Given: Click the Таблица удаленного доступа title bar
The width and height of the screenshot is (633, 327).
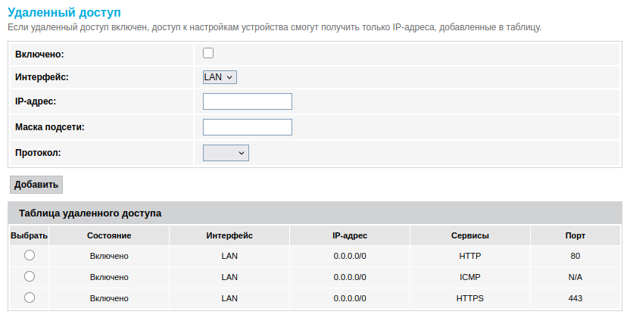Looking at the screenshot, I should (315, 213).
